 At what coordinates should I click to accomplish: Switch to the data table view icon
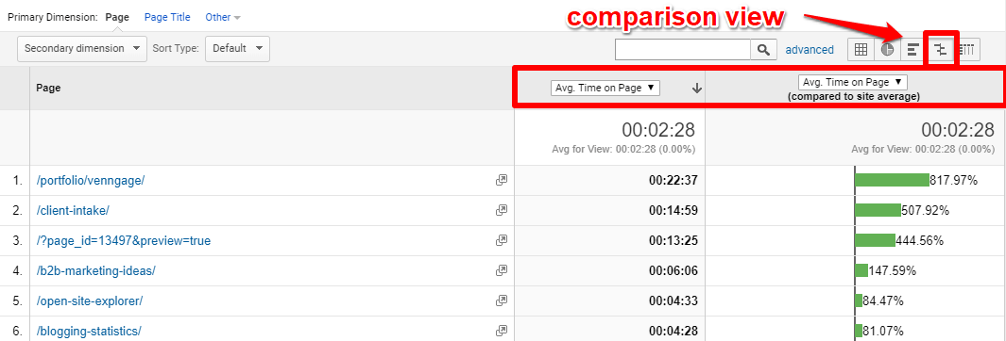click(861, 49)
